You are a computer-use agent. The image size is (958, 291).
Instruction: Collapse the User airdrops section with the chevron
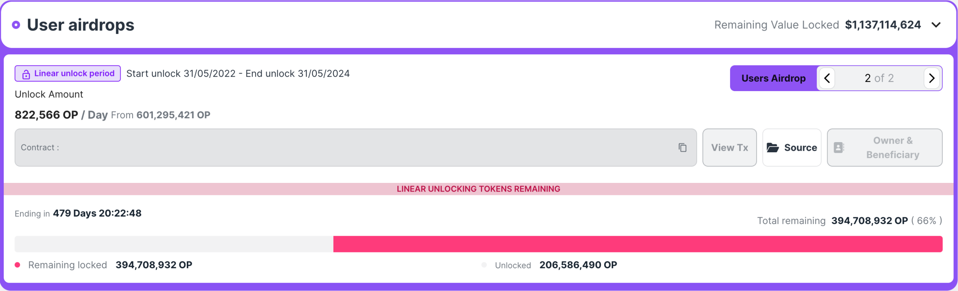936,25
